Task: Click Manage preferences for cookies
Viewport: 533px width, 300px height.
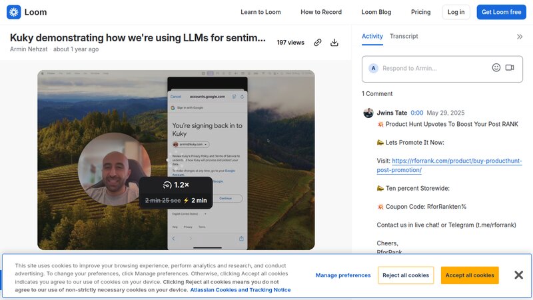Action: click(x=343, y=275)
